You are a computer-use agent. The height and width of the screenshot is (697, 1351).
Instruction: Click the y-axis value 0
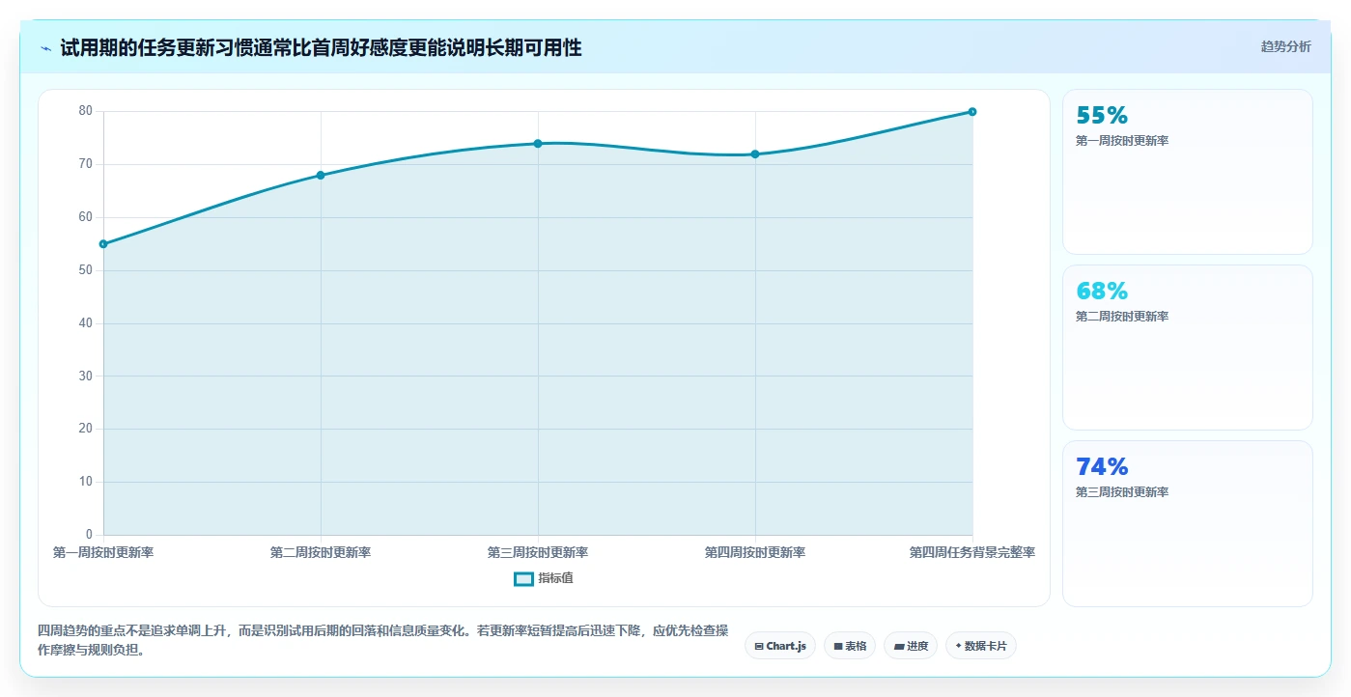[89, 535]
